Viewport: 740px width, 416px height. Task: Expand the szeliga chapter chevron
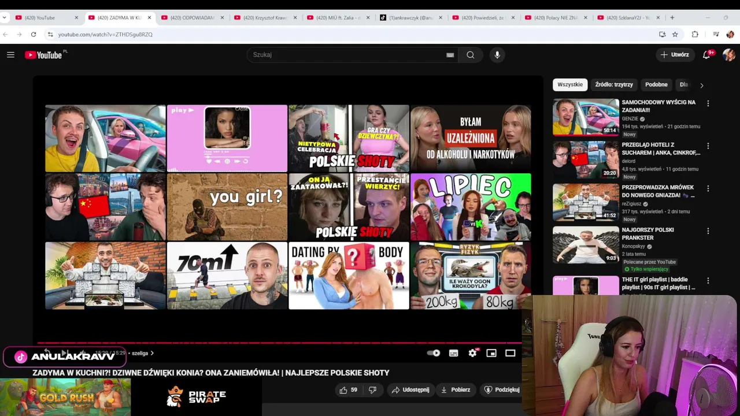coord(152,353)
